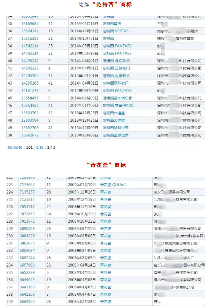
Task: Select date 2014年10月31日
Action: coord(84,39)
